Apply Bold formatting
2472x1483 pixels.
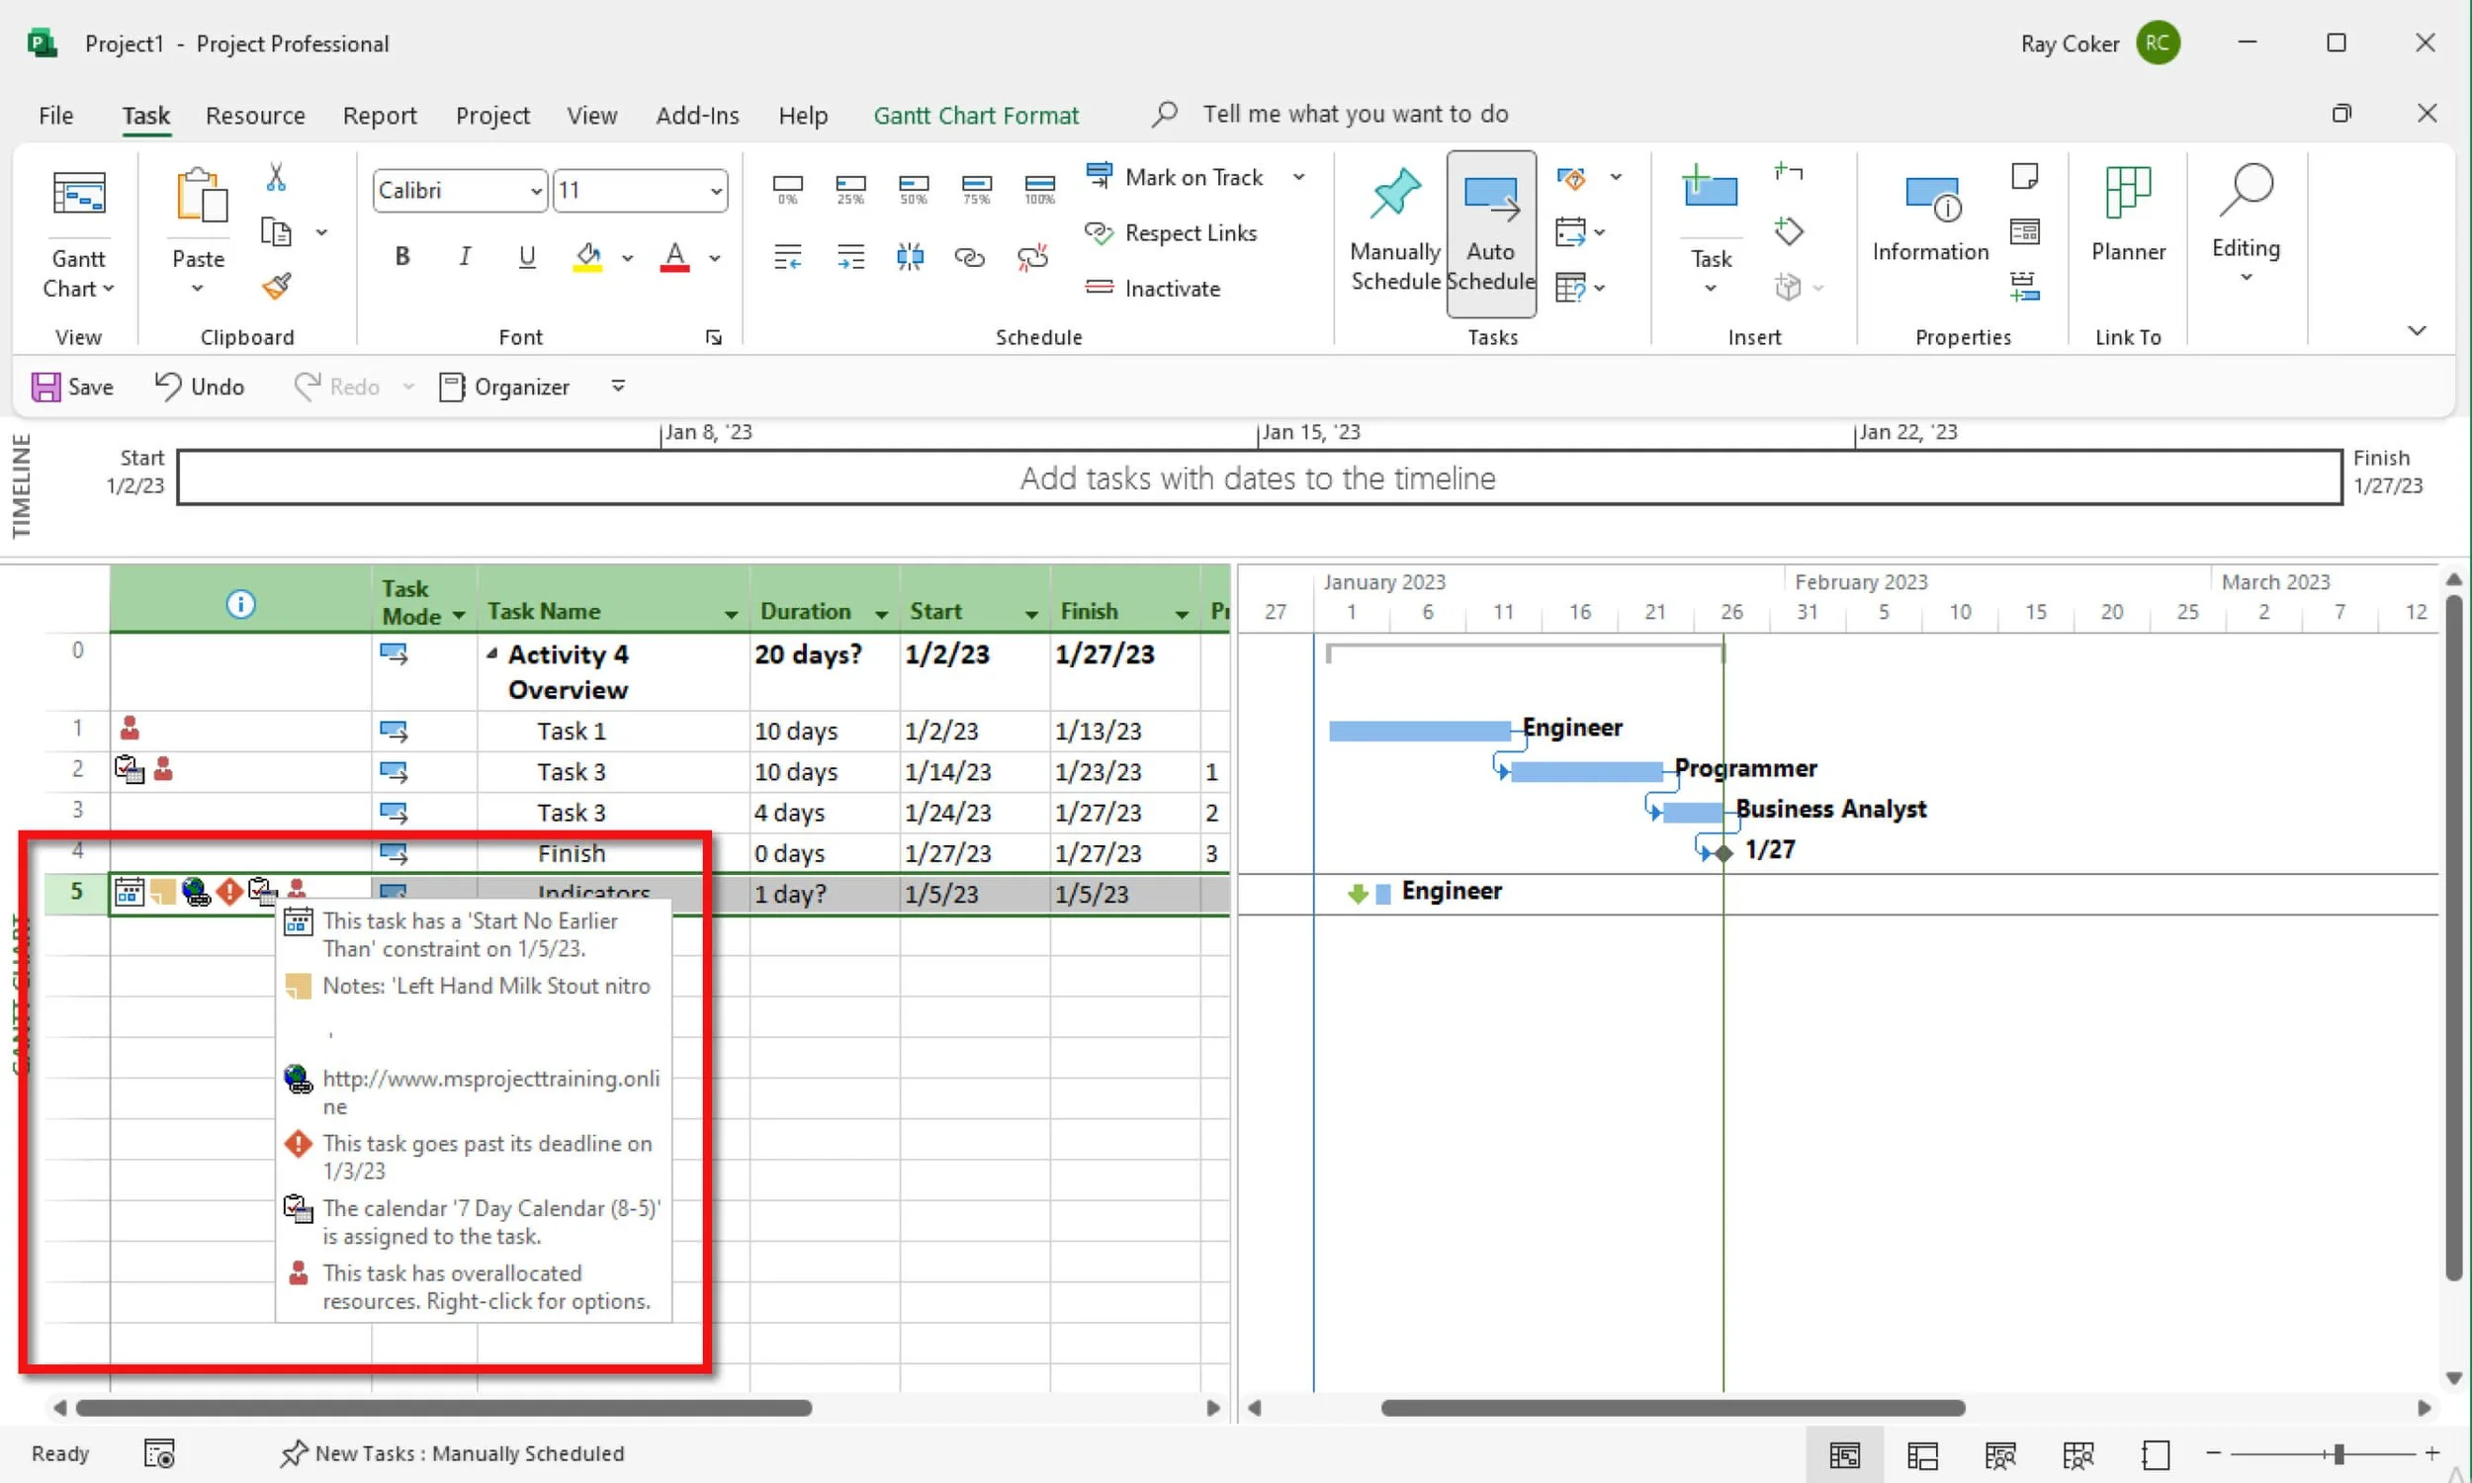[x=401, y=257]
